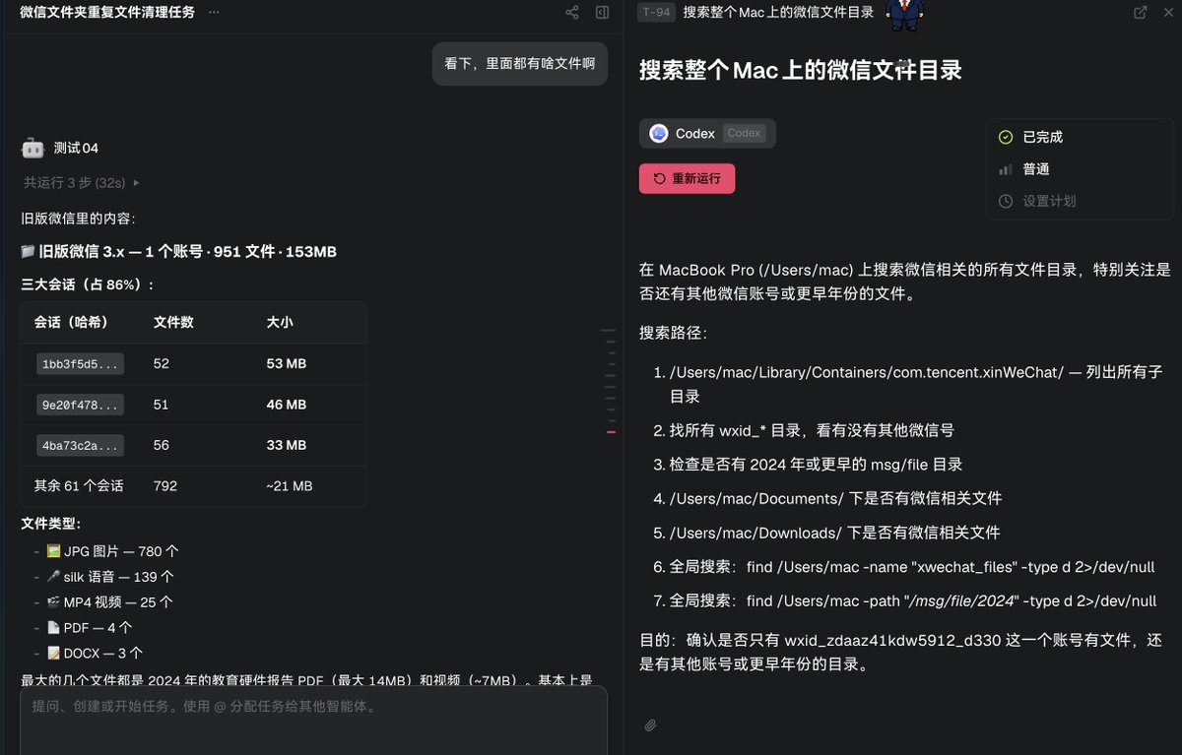This screenshot has width=1182, height=755.
Task: Click the Codex logo icon
Action: click(x=659, y=133)
